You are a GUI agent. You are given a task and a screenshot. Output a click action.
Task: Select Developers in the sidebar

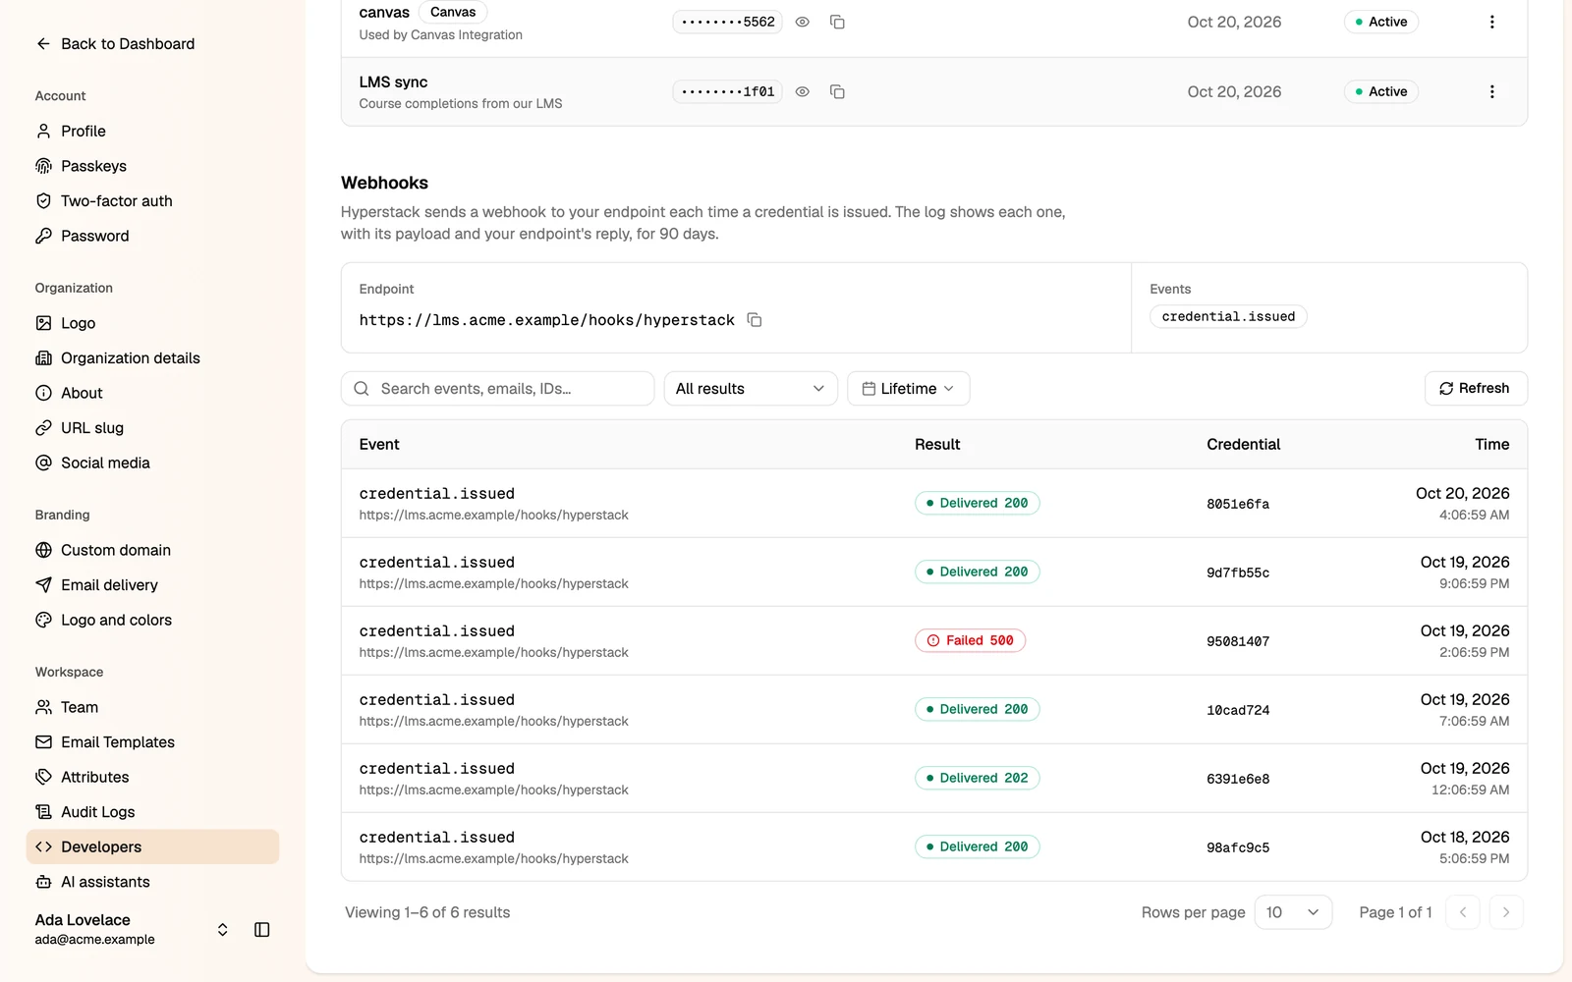pos(152,846)
